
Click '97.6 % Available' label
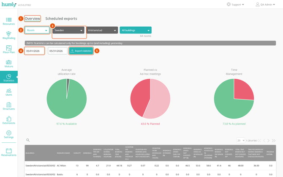67,124
